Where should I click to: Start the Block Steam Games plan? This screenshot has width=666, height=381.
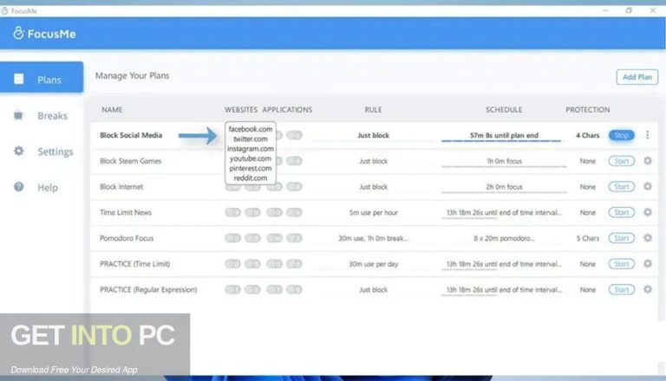click(622, 161)
